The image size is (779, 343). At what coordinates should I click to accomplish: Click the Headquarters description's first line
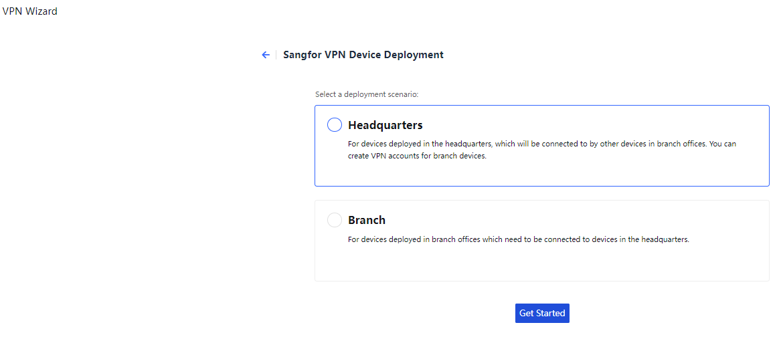(542, 144)
